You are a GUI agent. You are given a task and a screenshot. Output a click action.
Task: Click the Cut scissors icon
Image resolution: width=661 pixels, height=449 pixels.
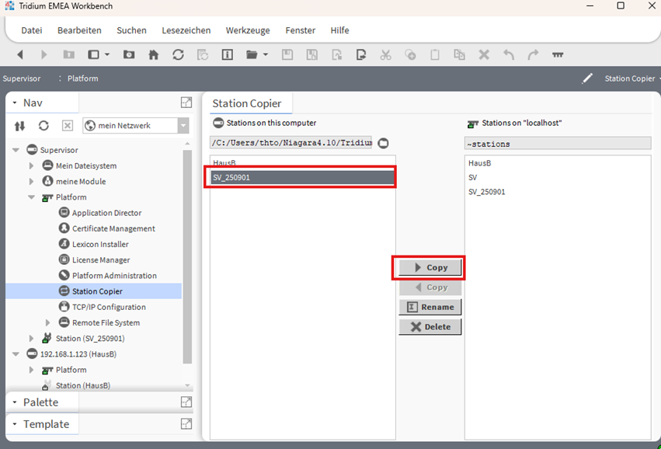385,55
